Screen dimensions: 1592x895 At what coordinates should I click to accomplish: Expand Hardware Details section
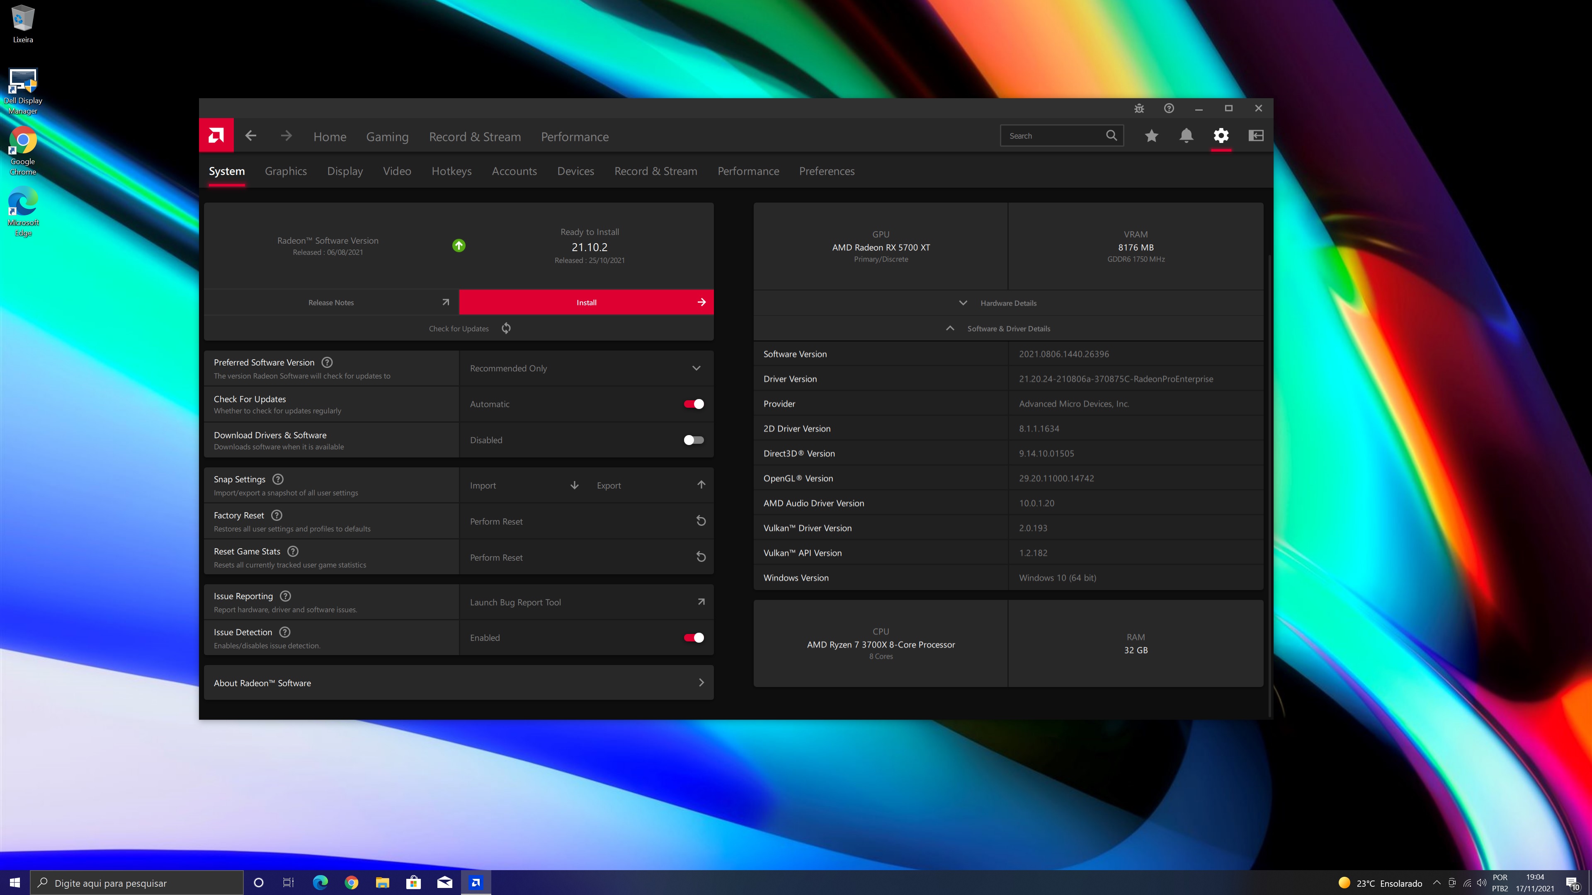pos(1008,302)
